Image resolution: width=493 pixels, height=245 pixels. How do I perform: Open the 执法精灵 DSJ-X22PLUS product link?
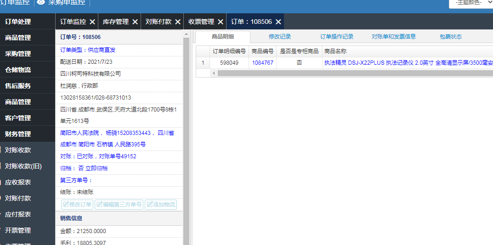tap(408, 63)
